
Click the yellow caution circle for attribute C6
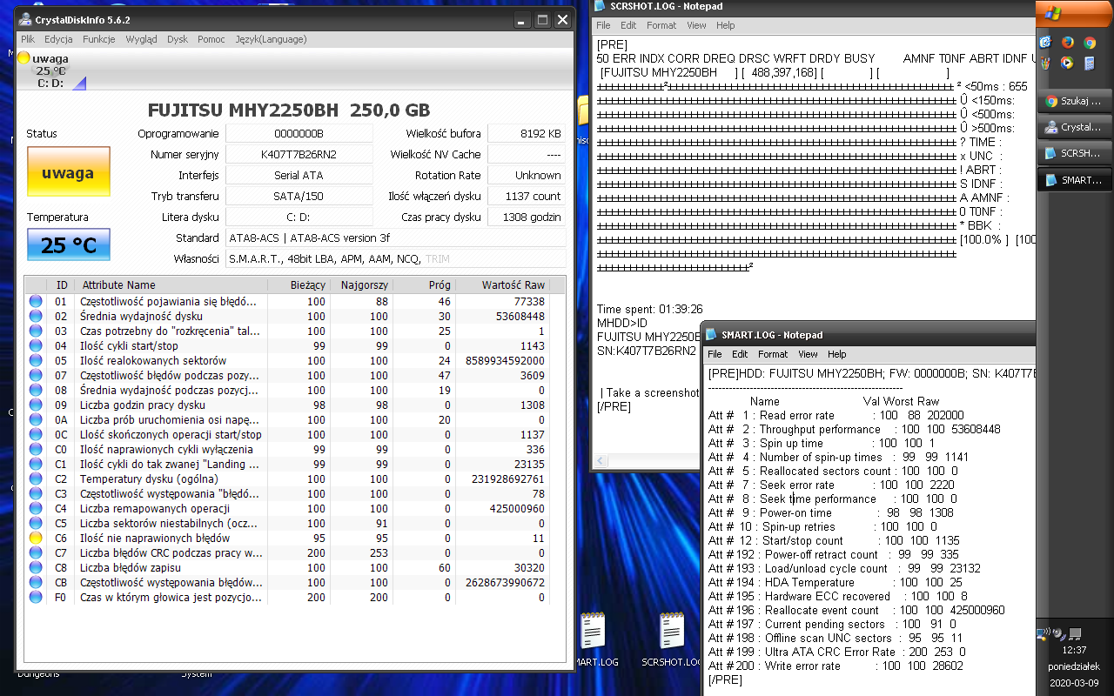pyautogui.click(x=36, y=539)
